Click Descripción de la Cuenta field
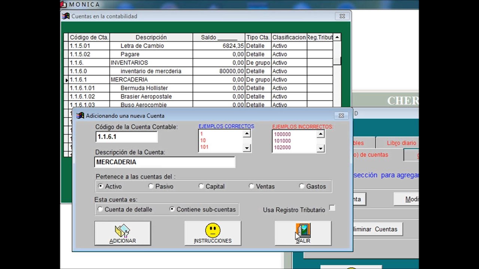479x269 pixels. (x=165, y=162)
